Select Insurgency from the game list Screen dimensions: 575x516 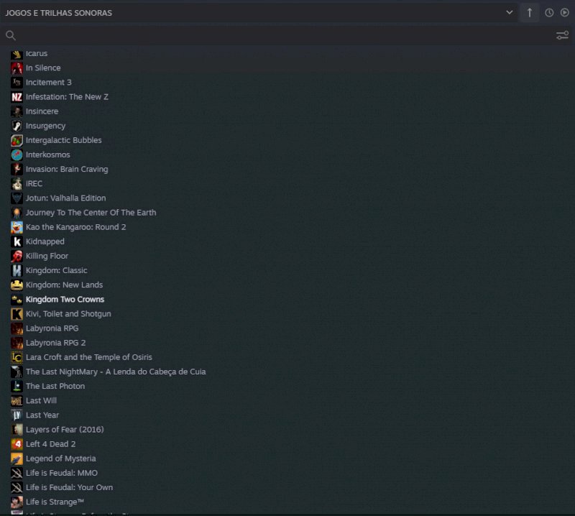point(45,126)
